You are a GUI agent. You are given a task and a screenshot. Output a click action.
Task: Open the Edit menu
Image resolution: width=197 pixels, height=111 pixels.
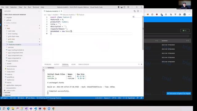[7, 7]
